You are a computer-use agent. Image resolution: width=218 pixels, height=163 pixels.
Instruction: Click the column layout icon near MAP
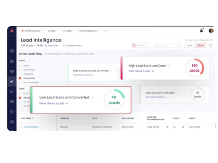[211, 46]
